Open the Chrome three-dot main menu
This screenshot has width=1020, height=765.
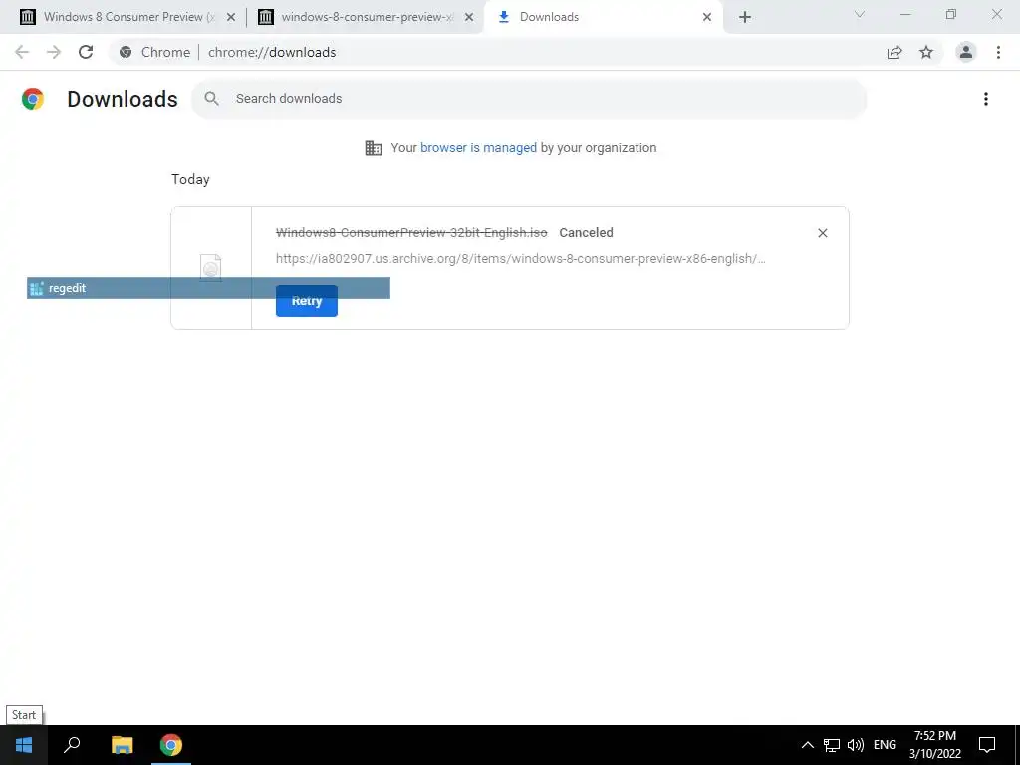tap(998, 52)
